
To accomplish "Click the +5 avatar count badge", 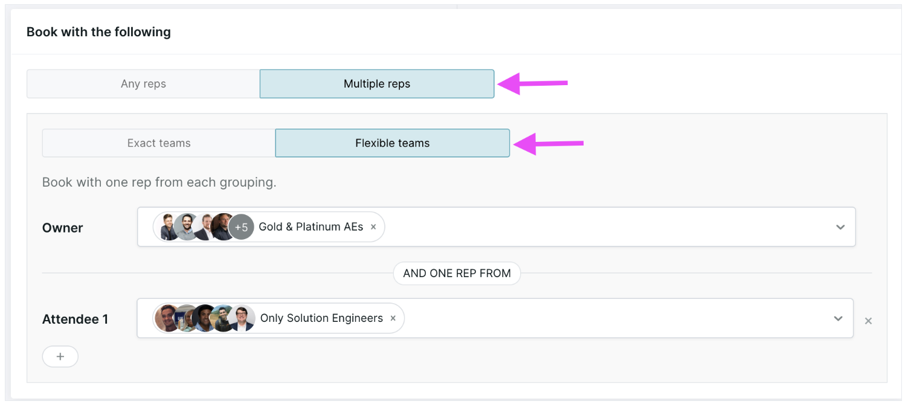I will (241, 227).
